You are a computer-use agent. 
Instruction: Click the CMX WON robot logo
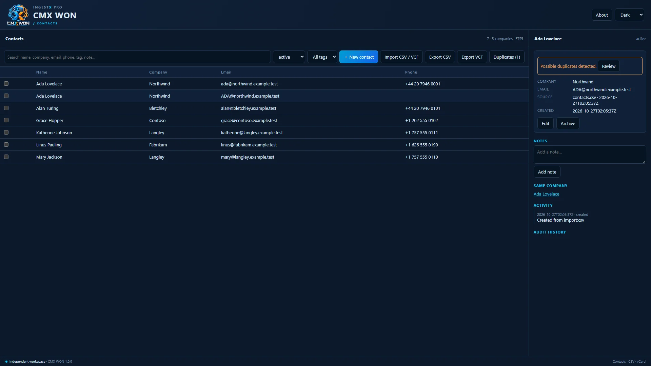coord(18,15)
